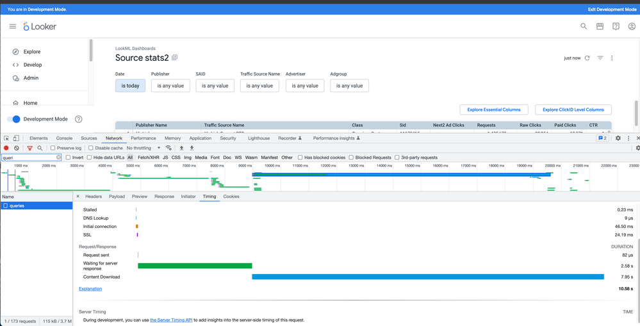Click the copy icon next to Source stats2
The height and width of the screenshot is (326, 640).
(x=175, y=58)
